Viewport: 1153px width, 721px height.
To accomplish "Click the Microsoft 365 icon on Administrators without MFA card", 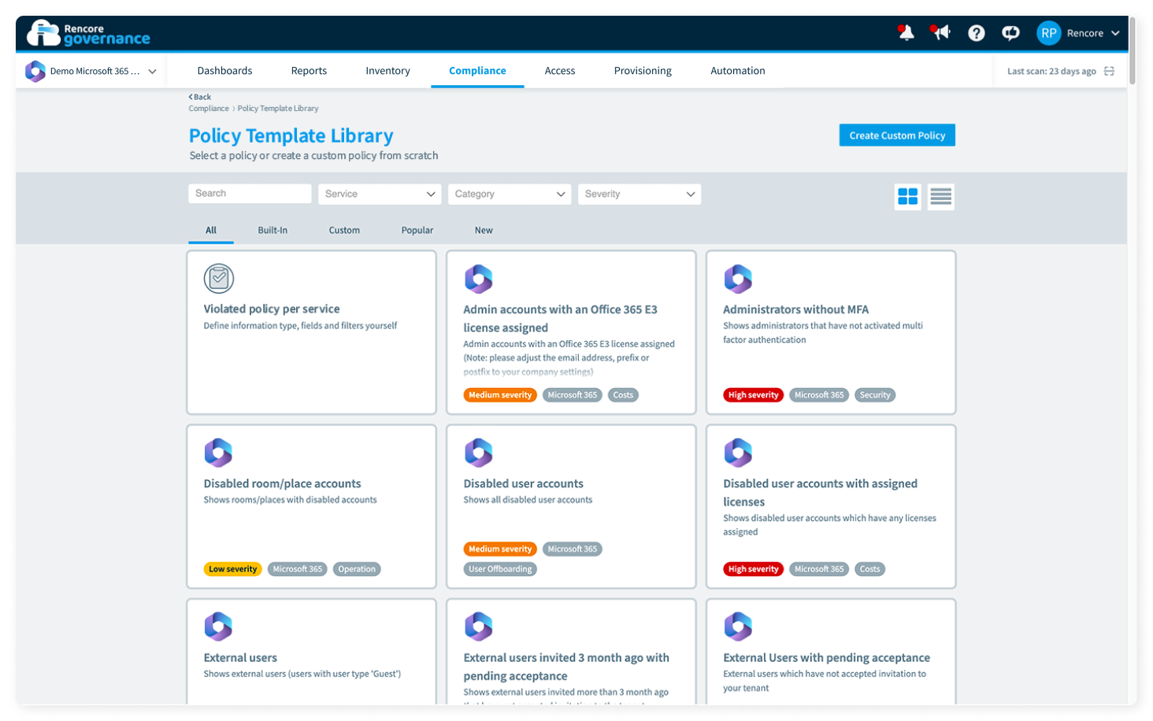I will pos(738,279).
